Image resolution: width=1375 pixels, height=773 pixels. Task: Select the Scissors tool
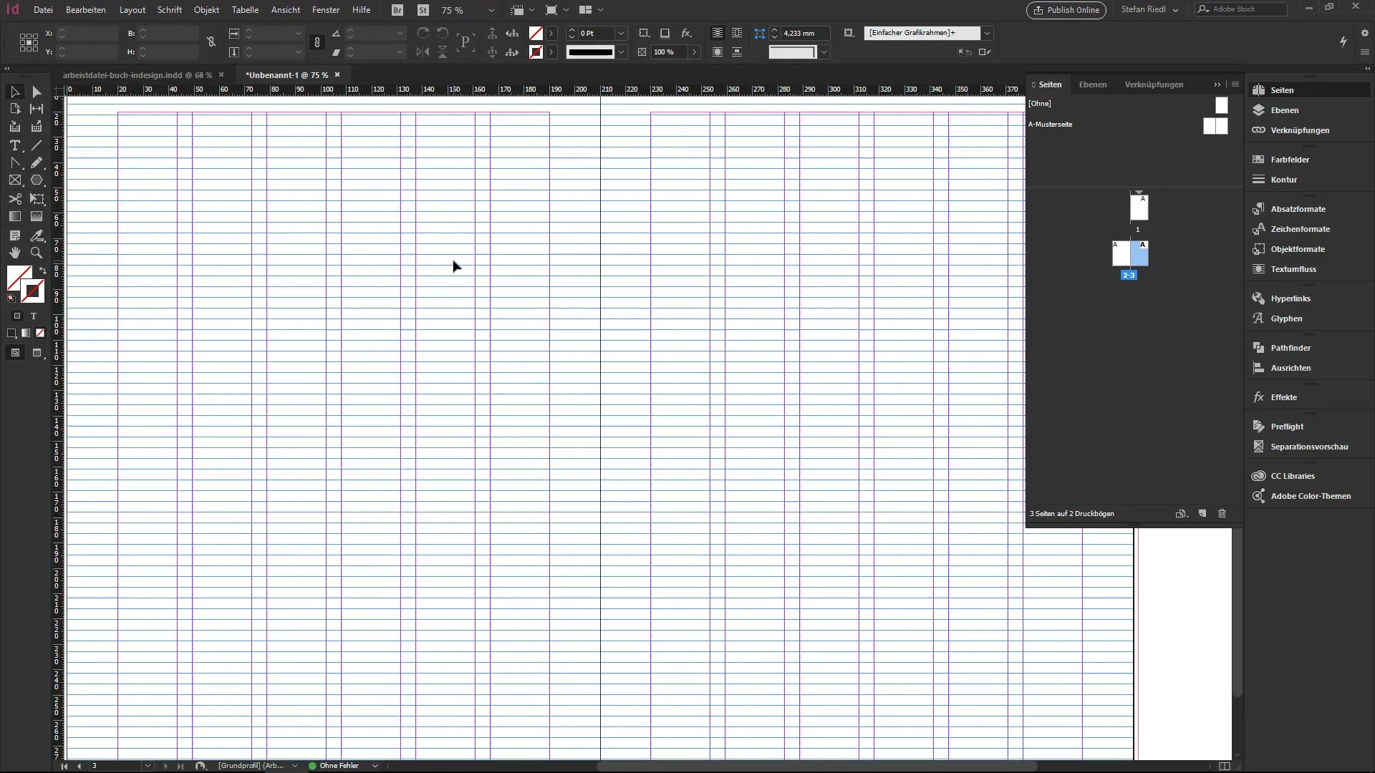pos(14,199)
